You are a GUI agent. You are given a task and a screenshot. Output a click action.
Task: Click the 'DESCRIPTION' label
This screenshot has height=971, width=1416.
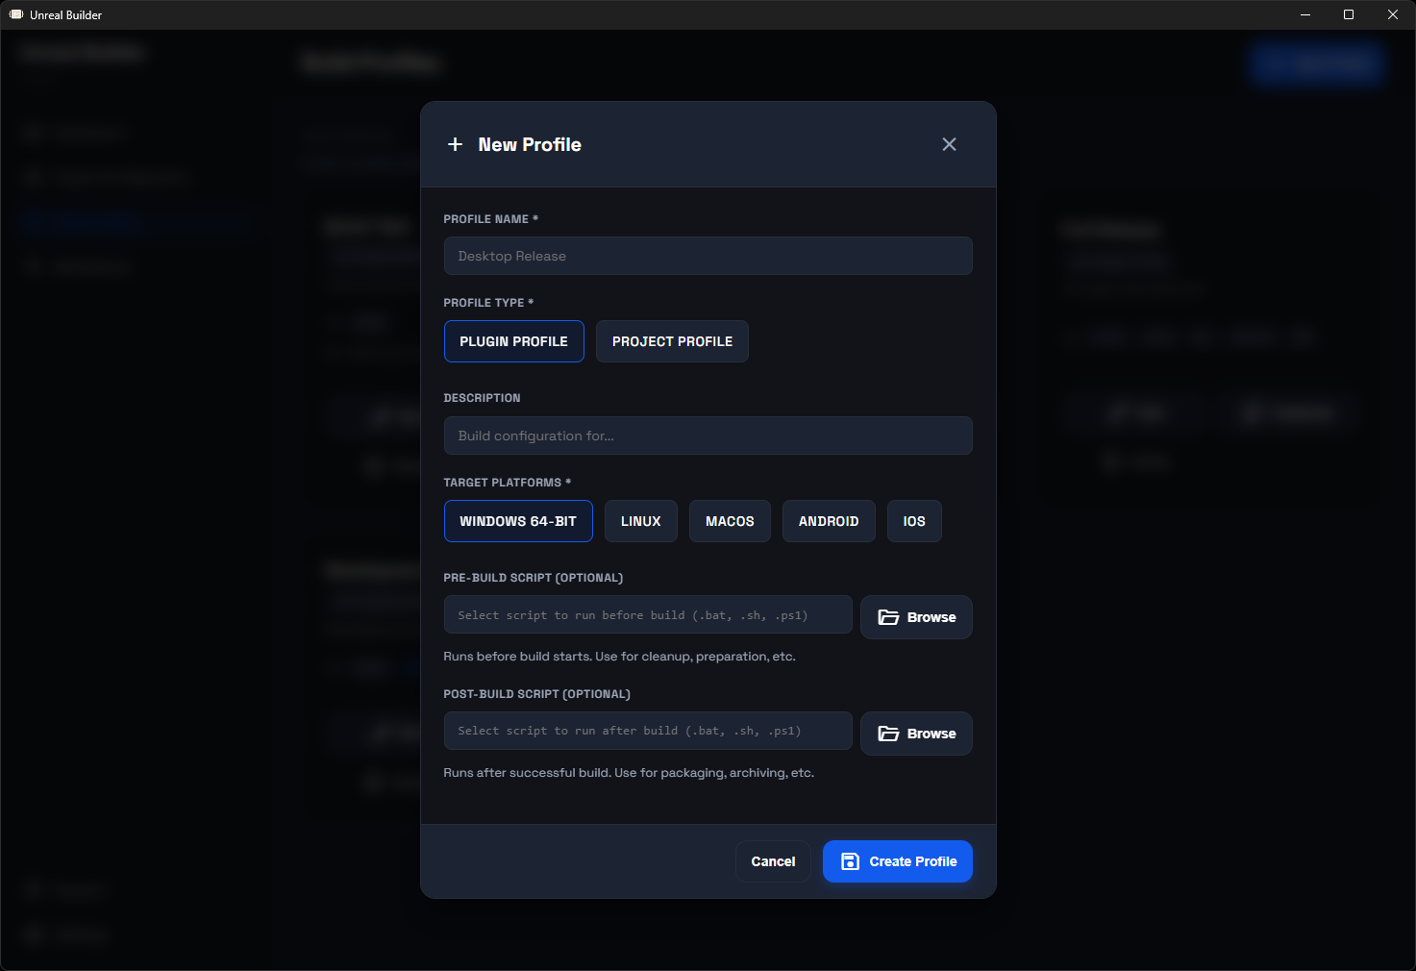(x=482, y=398)
